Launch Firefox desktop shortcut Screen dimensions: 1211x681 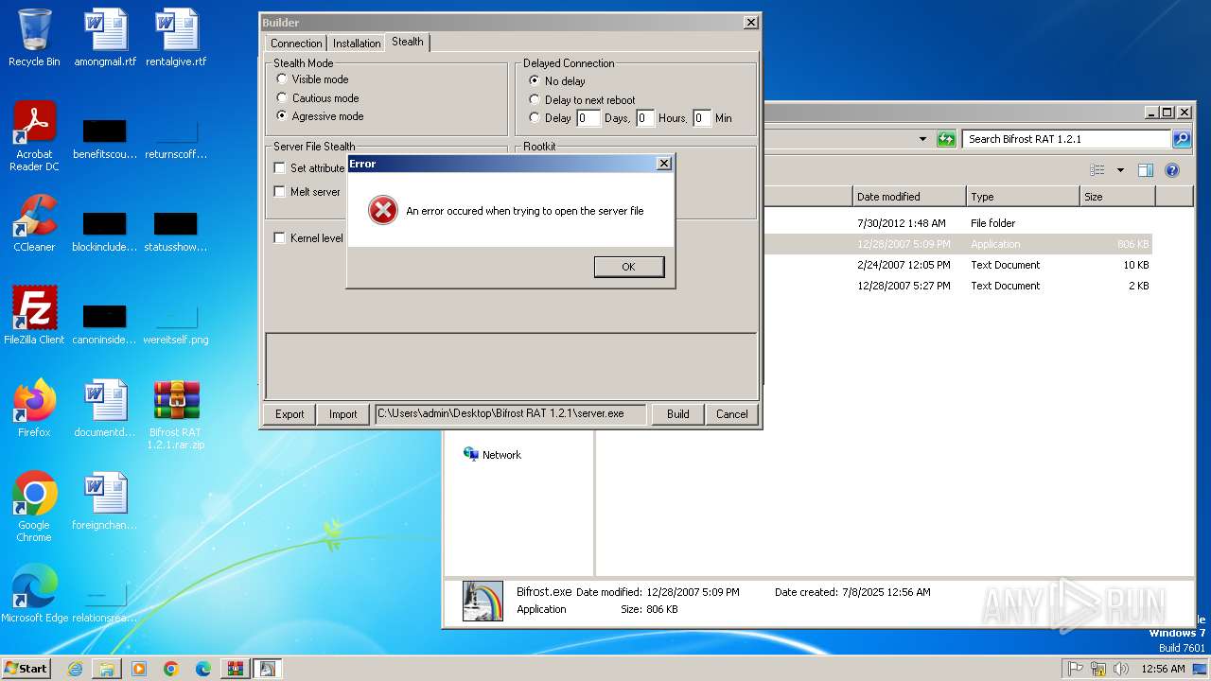coord(34,409)
